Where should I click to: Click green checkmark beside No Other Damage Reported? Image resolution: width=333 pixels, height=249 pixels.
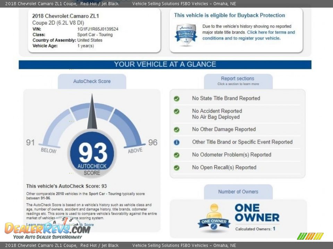click(177, 130)
